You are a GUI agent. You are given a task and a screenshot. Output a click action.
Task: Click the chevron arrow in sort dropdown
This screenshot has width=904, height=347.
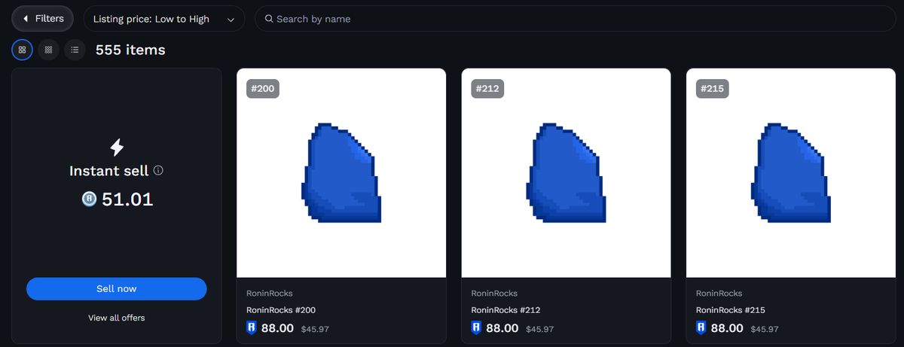tap(231, 20)
